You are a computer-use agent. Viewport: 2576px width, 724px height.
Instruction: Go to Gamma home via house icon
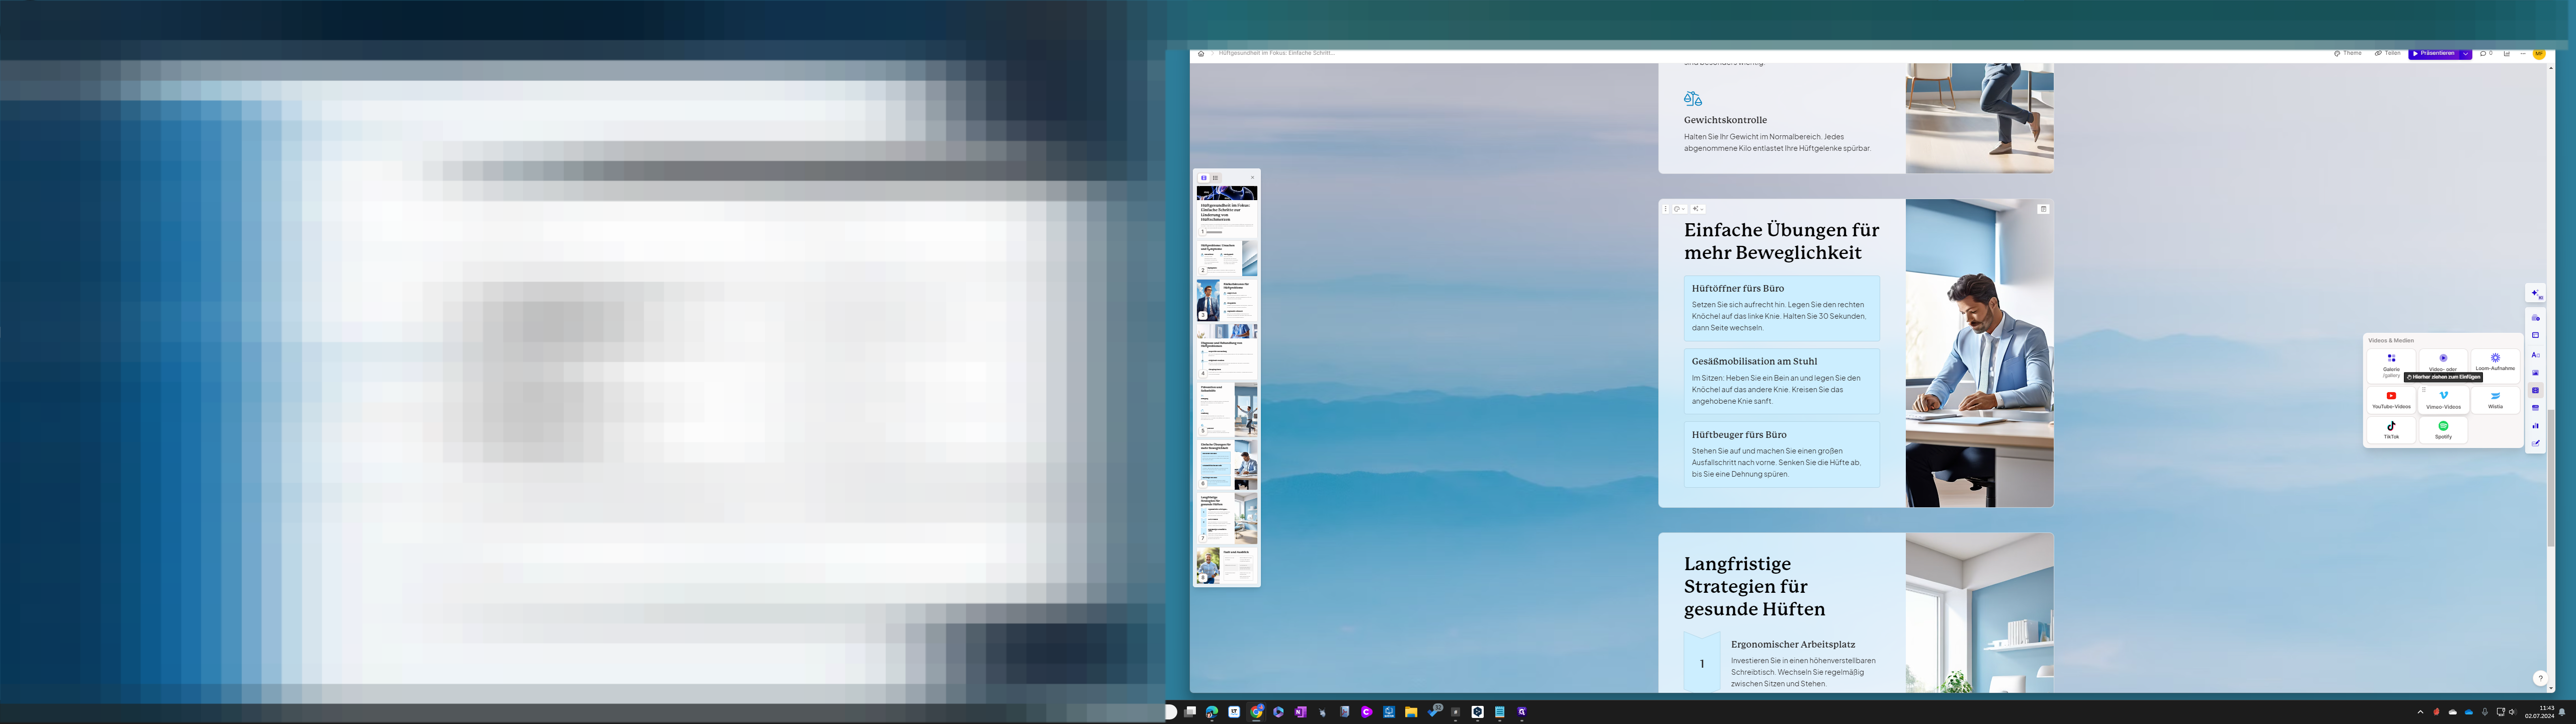(x=1201, y=54)
